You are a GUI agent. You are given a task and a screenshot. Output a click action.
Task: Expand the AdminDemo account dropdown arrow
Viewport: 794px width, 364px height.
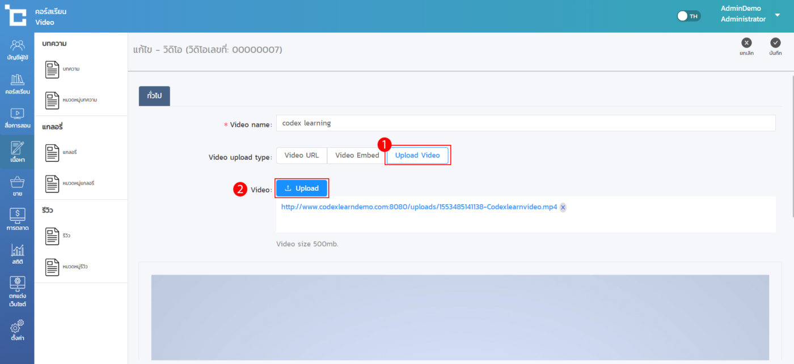(x=778, y=15)
